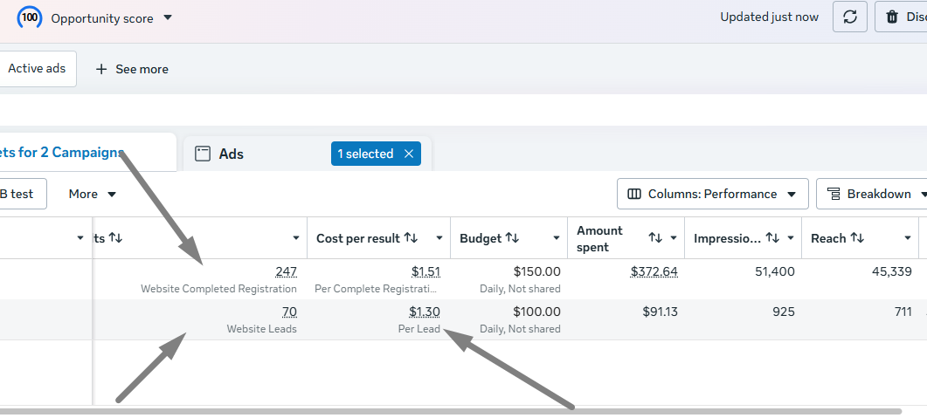Screen dimensions: 927x418
Task: Open the More options dropdown
Action: [x=93, y=194]
